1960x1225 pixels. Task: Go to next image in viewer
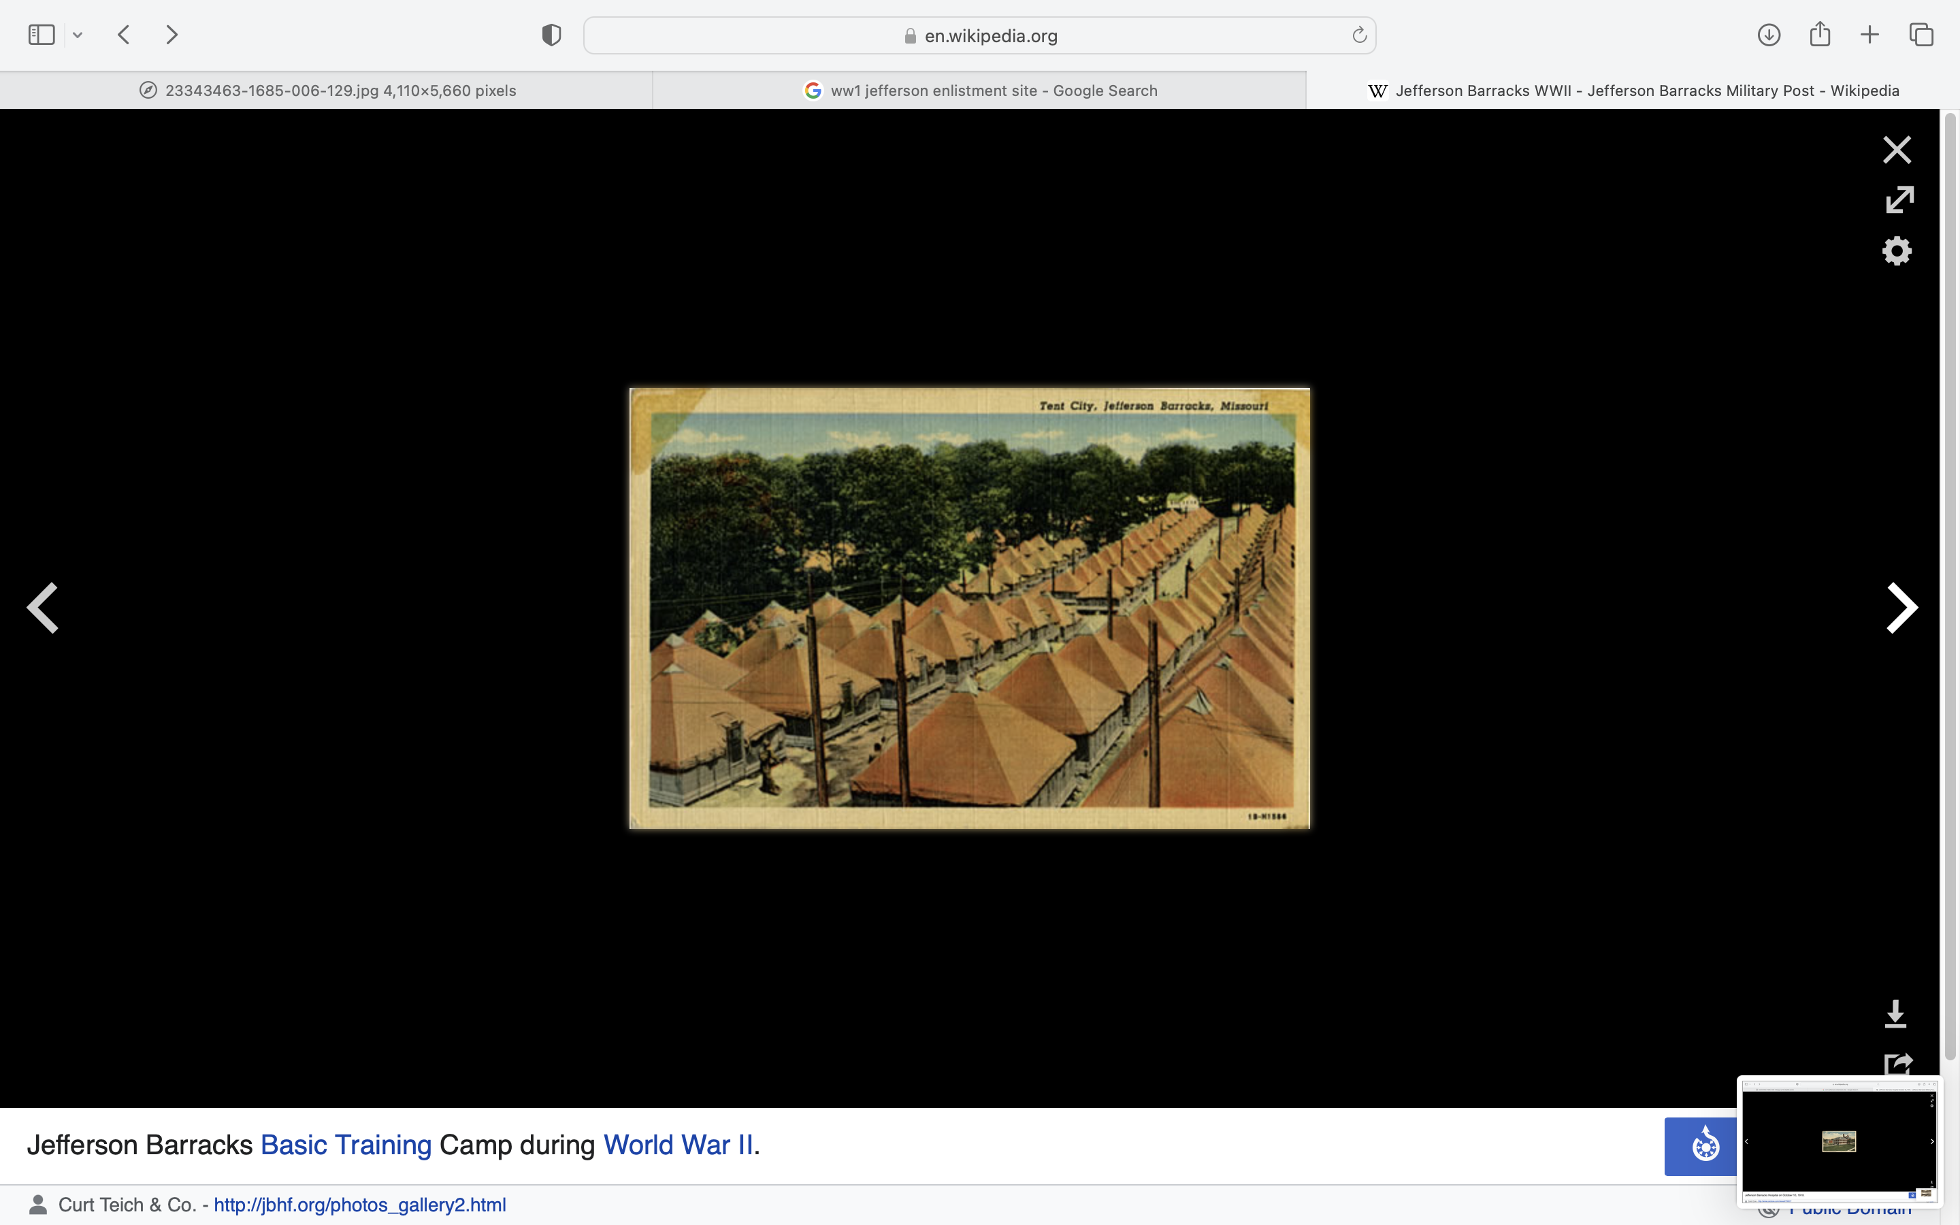click(1901, 608)
